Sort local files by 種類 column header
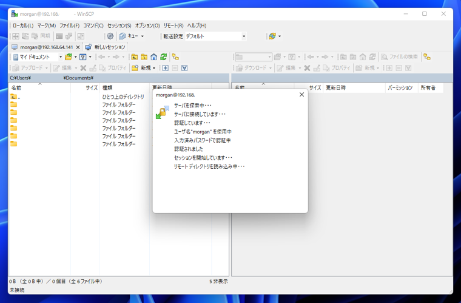This screenshot has height=303, width=461. click(x=125, y=87)
